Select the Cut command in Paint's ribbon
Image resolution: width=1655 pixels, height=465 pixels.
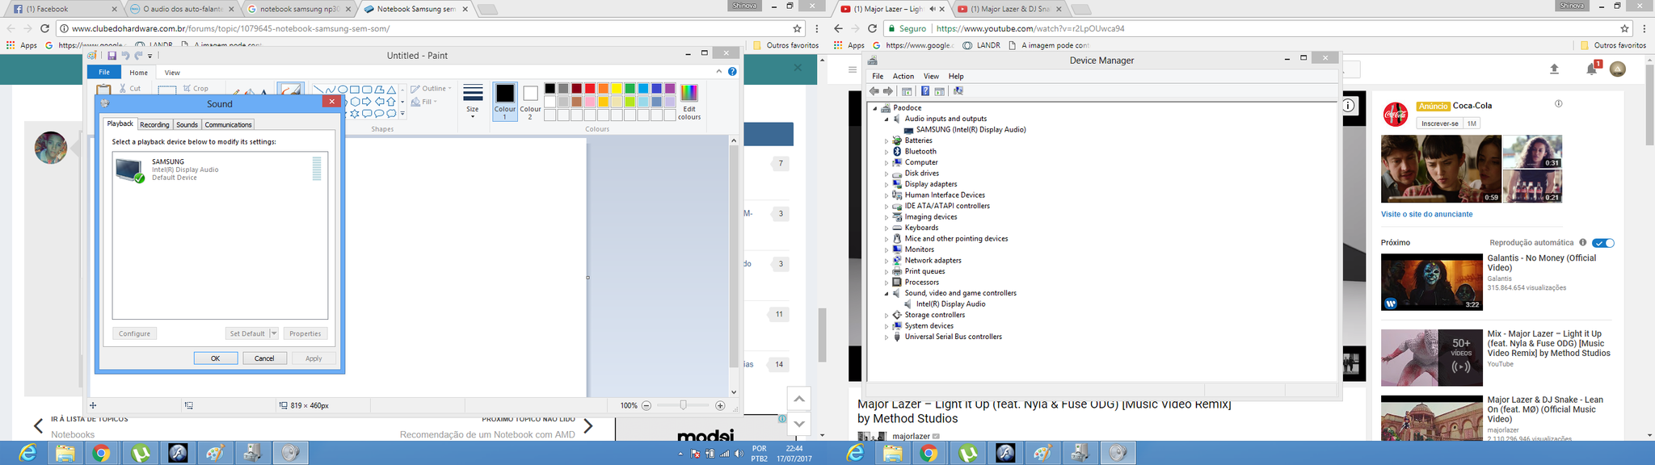tap(130, 88)
